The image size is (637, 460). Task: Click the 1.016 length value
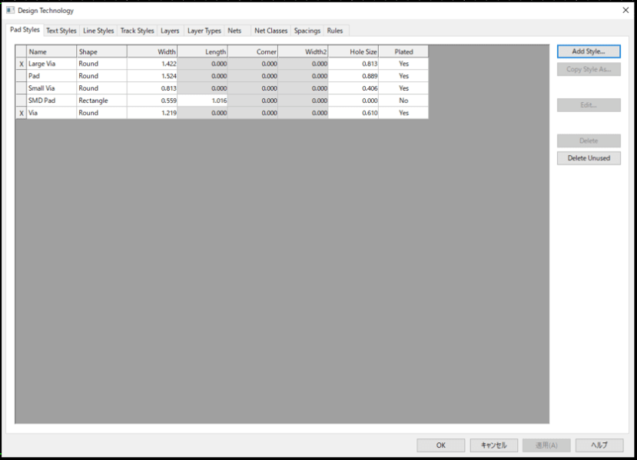tap(202, 101)
